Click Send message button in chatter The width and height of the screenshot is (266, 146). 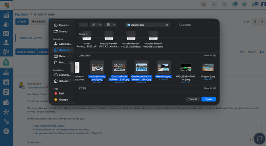pyautogui.click(x=26, y=52)
